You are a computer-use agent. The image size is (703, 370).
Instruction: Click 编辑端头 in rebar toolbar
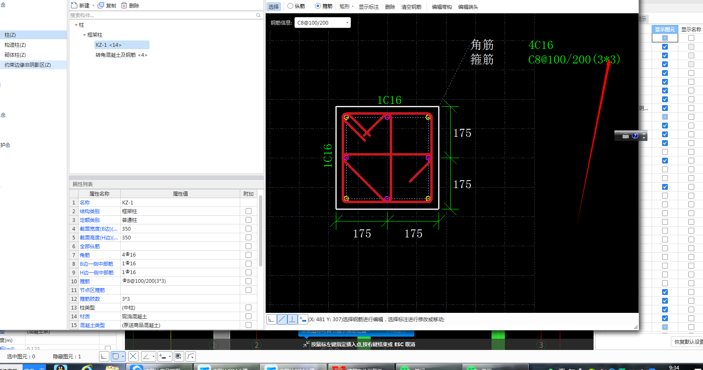pos(468,7)
